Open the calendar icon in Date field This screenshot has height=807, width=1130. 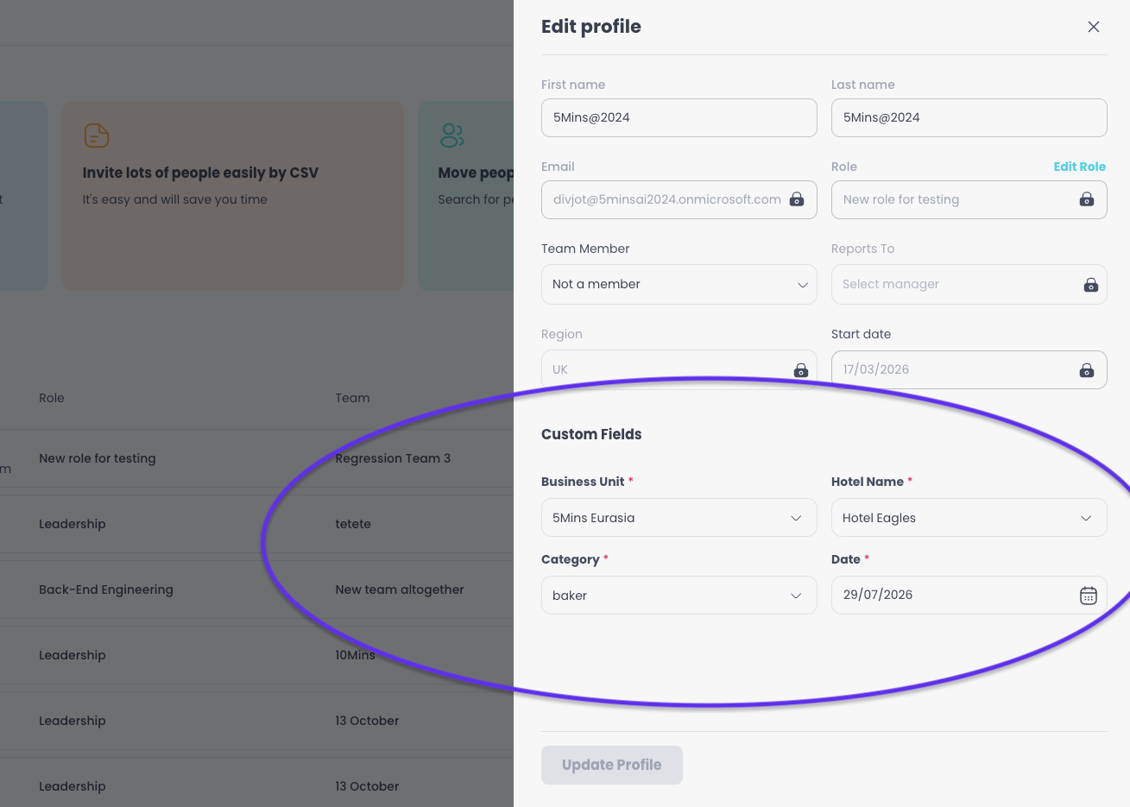point(1089,596)
